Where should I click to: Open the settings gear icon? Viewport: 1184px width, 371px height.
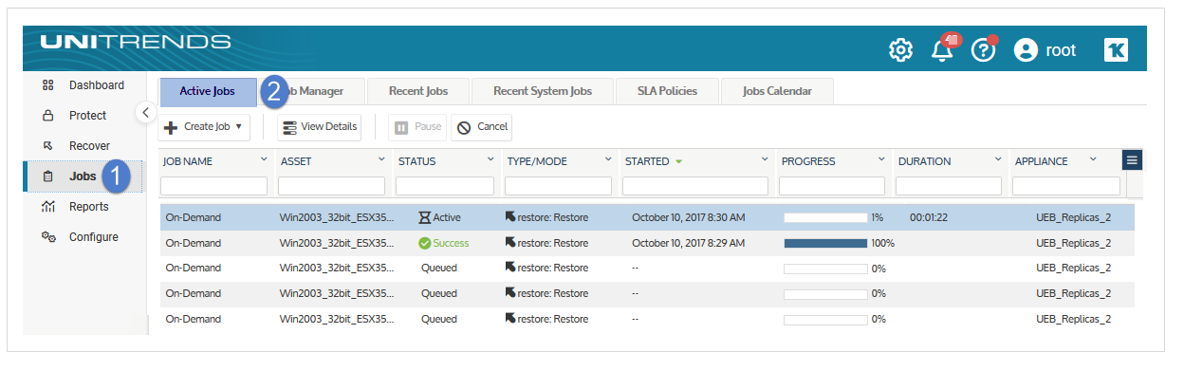pos(900,50)
